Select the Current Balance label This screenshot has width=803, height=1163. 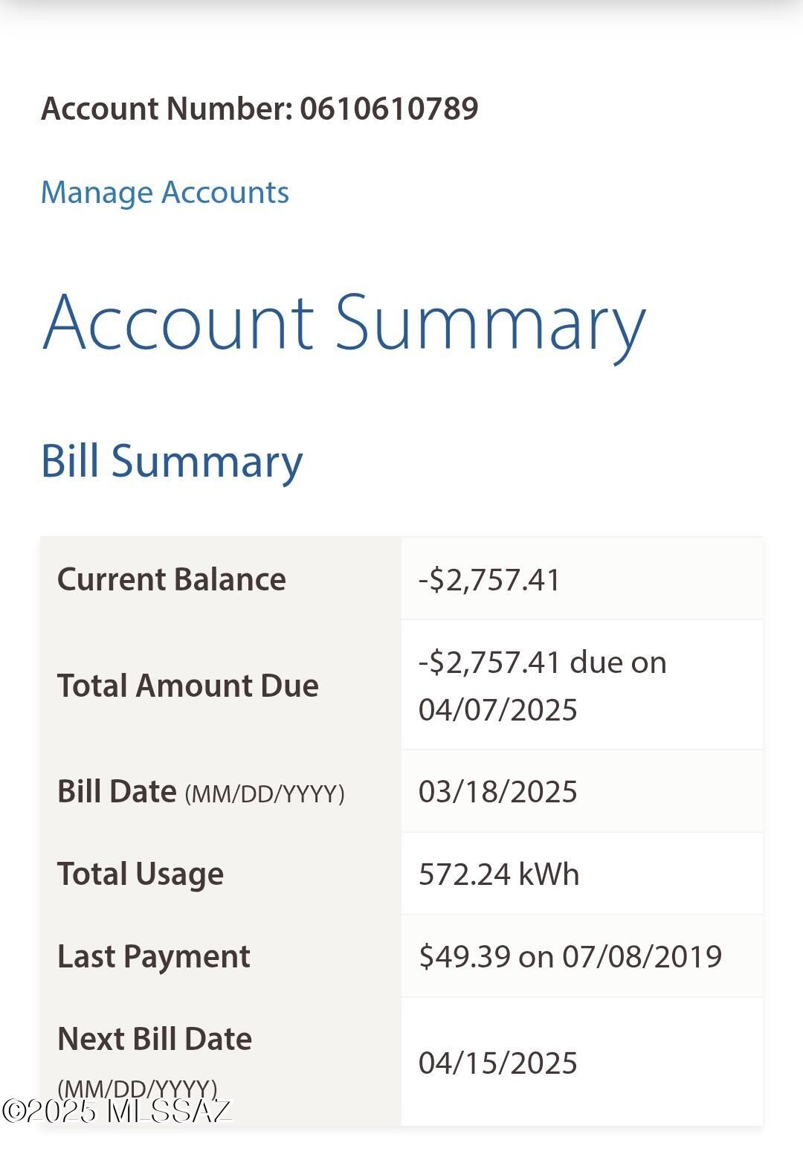[172, 579]
